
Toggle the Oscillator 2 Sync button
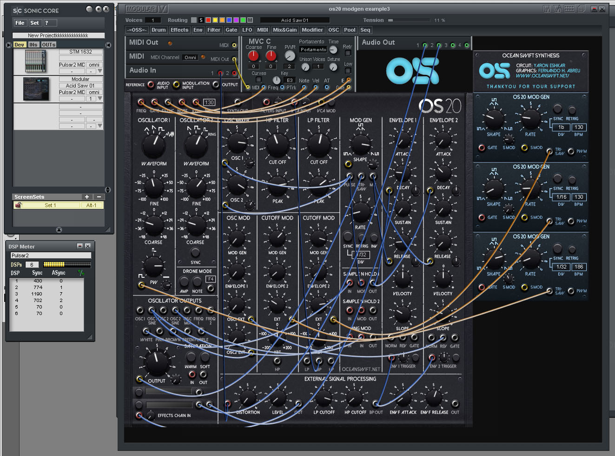click(x=196, y=252)
